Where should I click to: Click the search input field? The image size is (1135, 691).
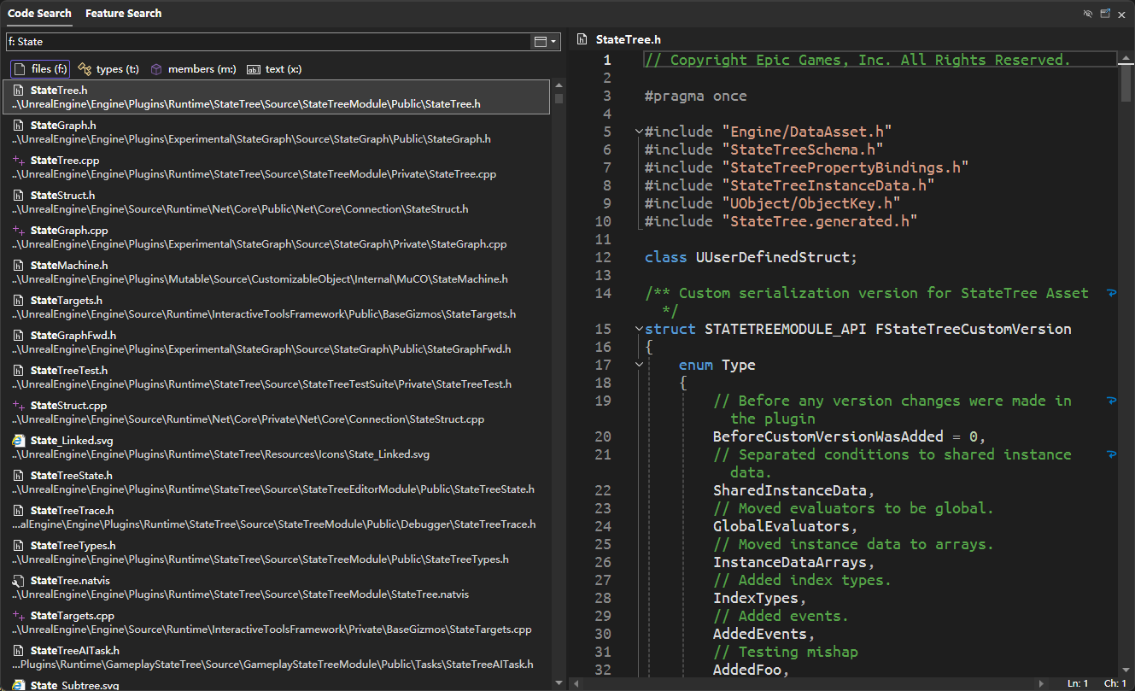(265, 42)
